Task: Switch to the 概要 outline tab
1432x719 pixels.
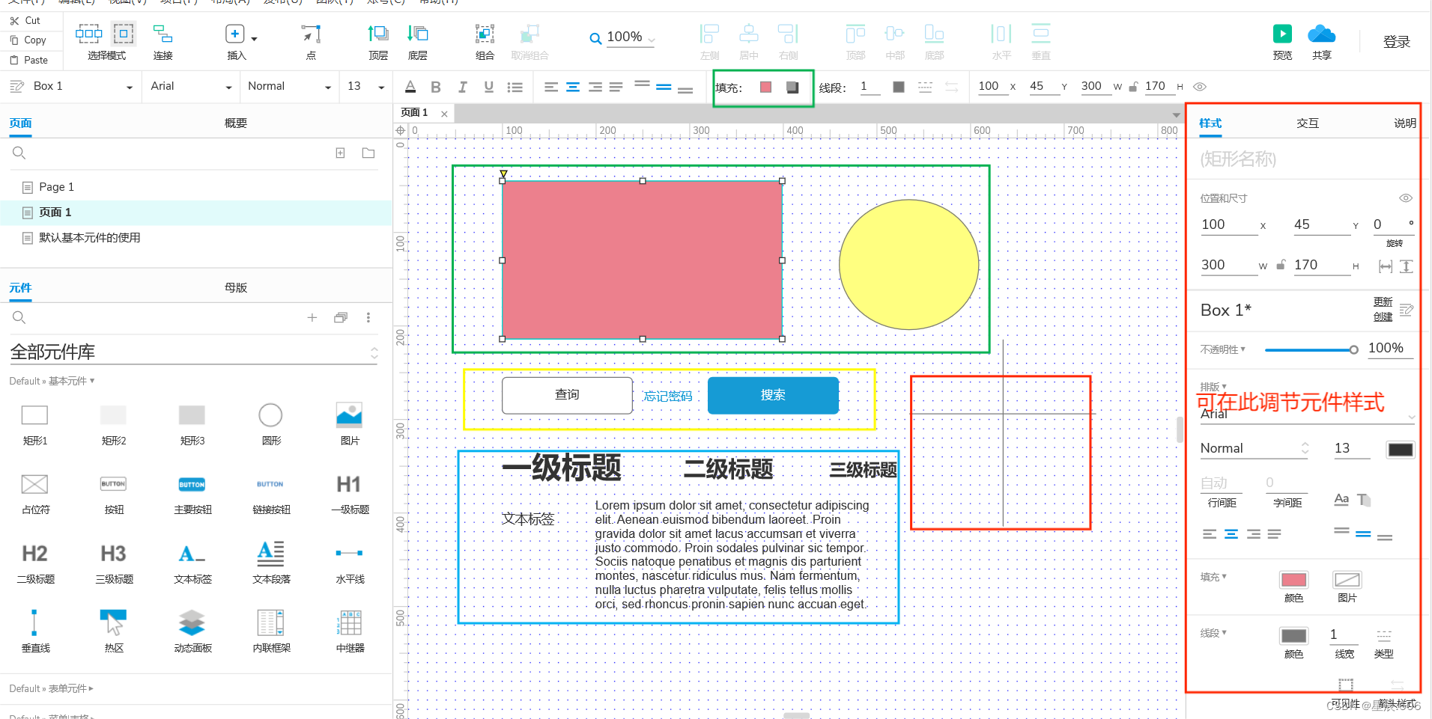Action: tap(236, 123)
